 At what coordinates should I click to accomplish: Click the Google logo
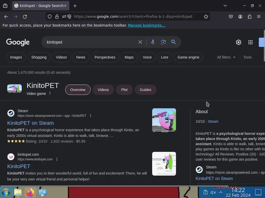click(18, 42)
